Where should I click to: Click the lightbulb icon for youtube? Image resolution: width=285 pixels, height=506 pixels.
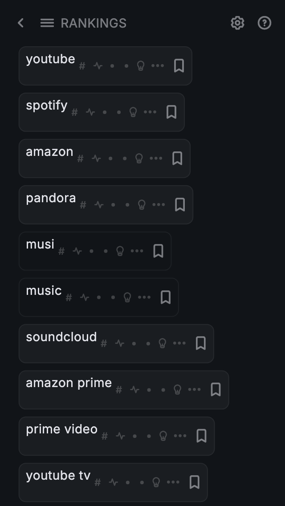click(141, 66)
